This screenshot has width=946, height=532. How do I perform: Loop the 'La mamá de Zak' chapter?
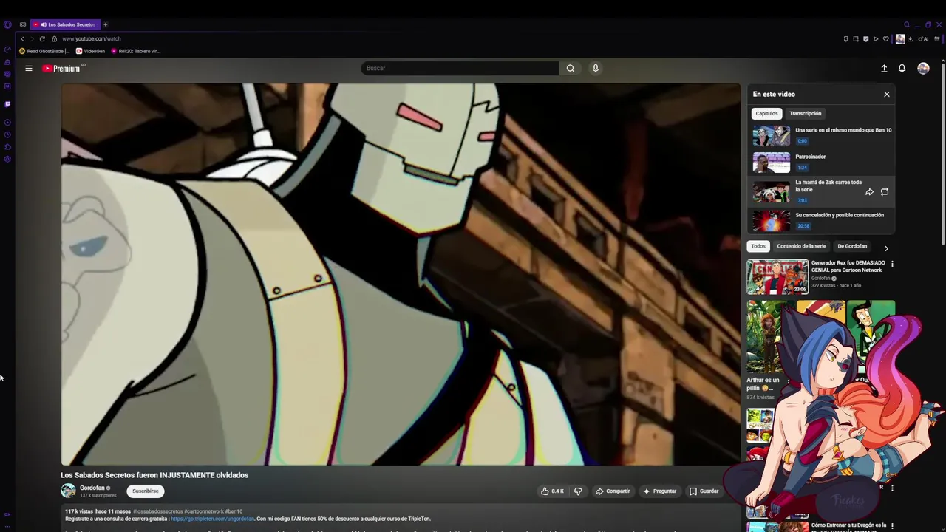(x=885, y=192)
